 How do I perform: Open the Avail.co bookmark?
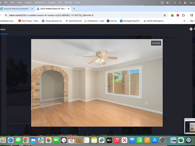click(x=112, y=21)
